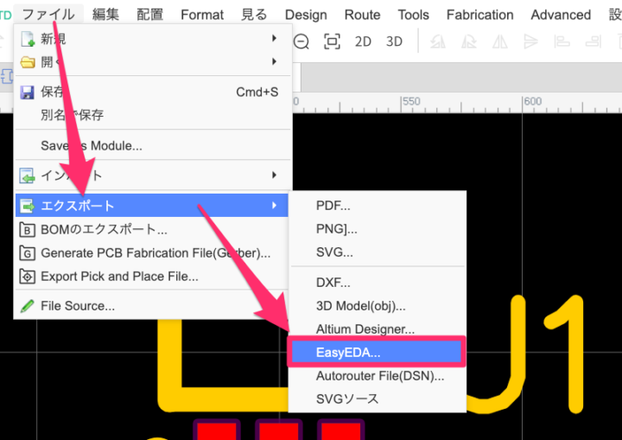Expand the エクスポート submenu arrow

(275, 206)
